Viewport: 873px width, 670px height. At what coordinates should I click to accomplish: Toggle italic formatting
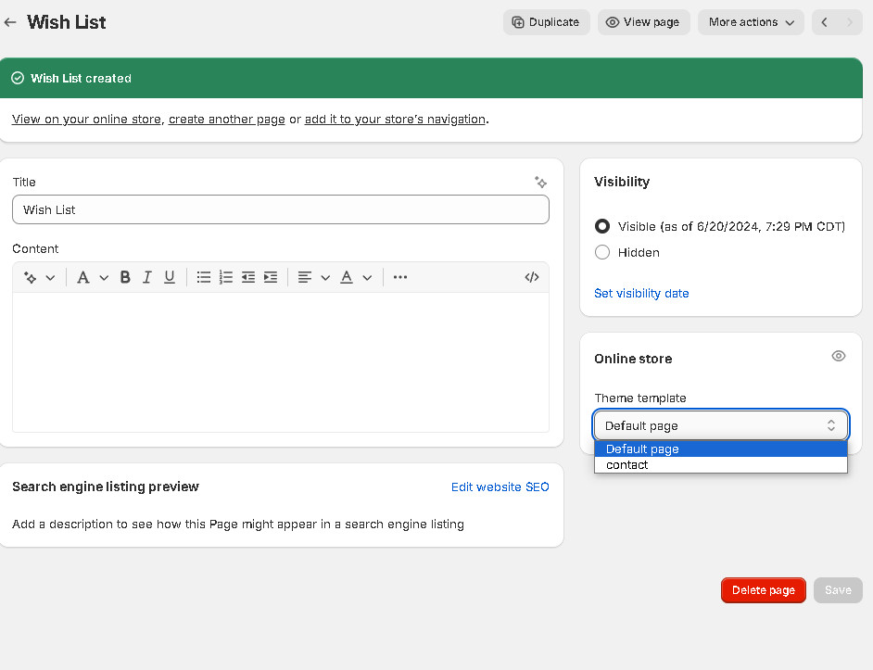click(147, 277)
